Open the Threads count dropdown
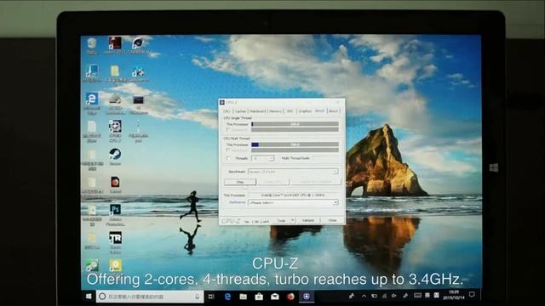The width and height of the screenshot is (545, 306). click(263, 158)
